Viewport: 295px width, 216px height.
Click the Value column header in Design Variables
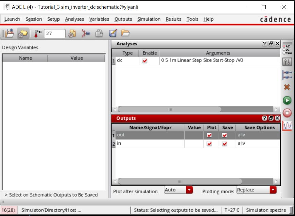pyautogui.click(x=76, y=58)
